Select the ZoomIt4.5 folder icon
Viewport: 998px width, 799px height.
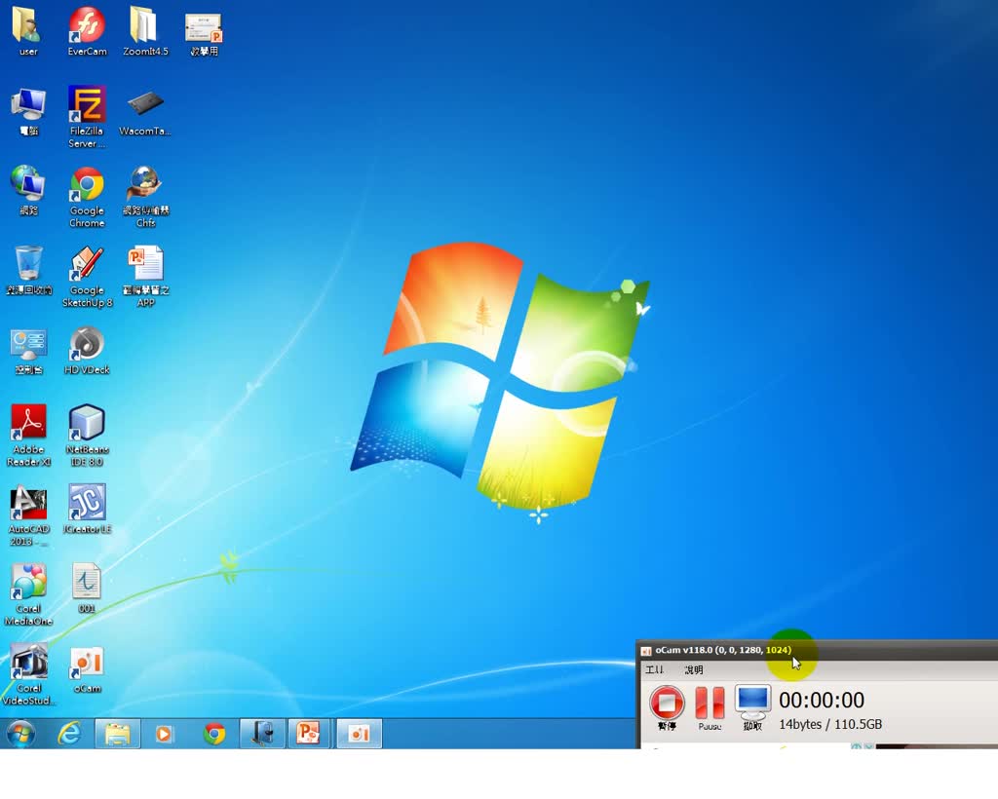tap(145, 30)
